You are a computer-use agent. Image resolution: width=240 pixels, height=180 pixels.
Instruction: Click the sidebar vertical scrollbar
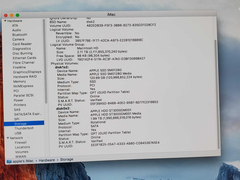45,61
